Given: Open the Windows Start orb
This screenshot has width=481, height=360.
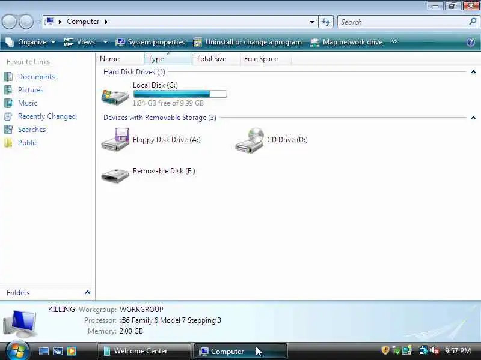Looking at the screenshot, I should click(x=17, y=350).
